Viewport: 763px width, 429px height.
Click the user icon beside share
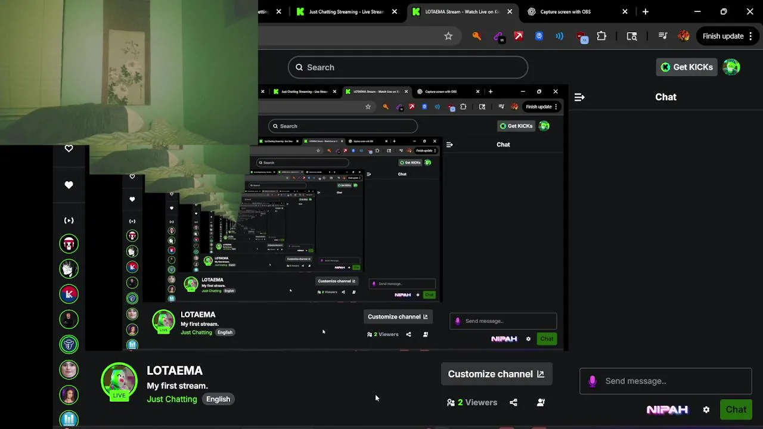click(x=541, y=403)
